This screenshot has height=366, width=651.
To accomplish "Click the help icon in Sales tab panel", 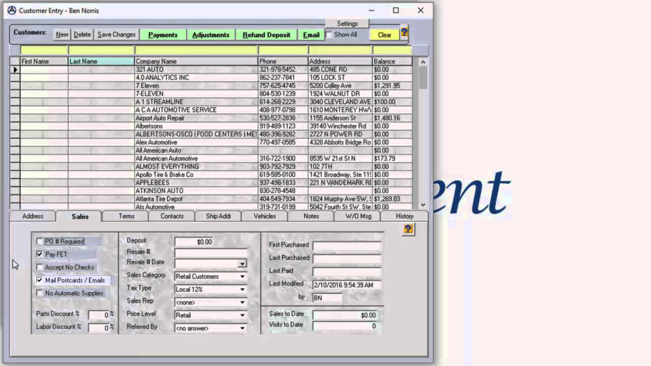I will [408, 229].
